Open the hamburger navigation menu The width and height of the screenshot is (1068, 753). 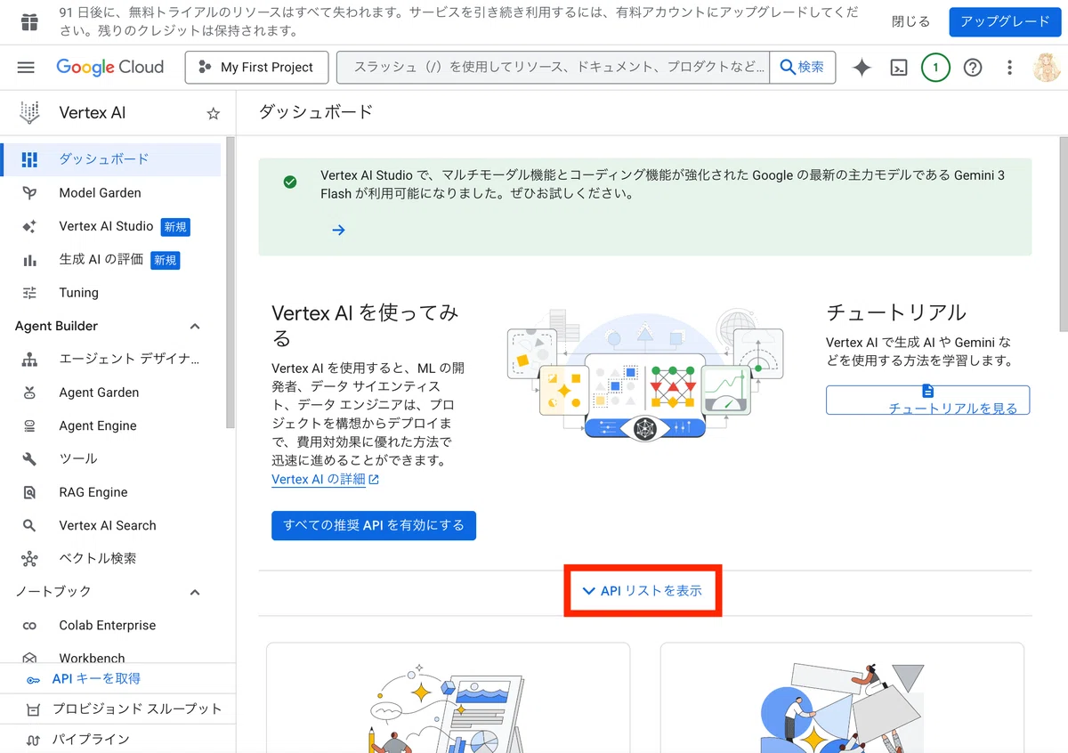26,68
